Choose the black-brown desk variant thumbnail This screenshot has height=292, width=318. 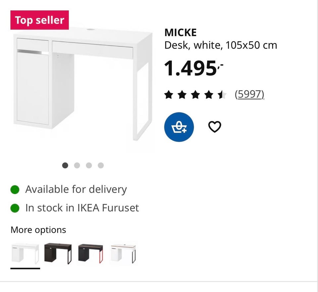58,254
